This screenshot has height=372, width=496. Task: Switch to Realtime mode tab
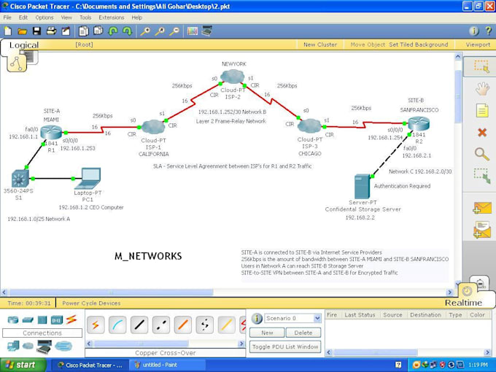tap(464, 303)
